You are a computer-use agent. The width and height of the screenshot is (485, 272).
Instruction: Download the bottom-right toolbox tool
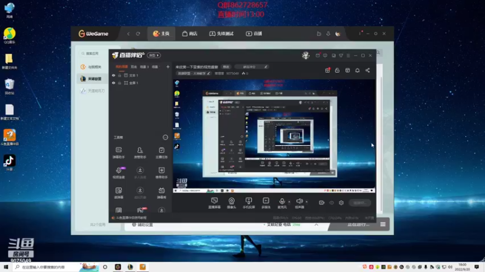161,210
